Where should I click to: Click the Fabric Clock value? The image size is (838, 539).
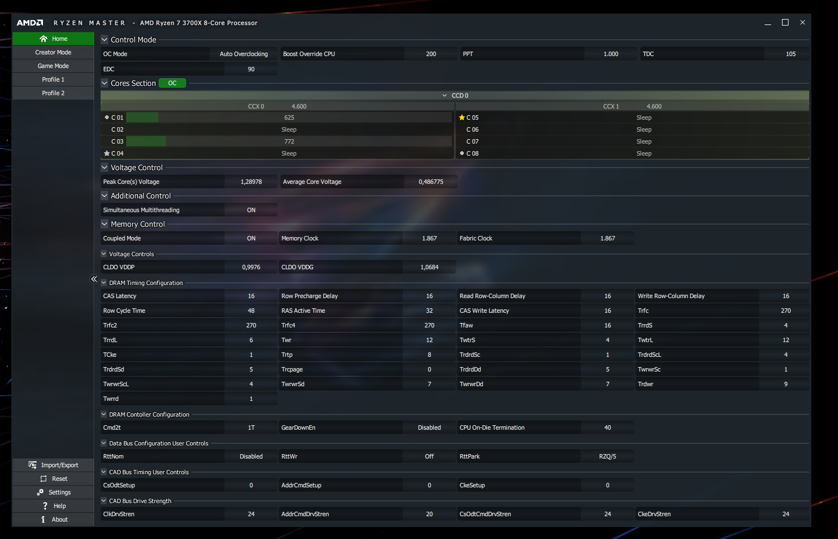click(607, 238)
